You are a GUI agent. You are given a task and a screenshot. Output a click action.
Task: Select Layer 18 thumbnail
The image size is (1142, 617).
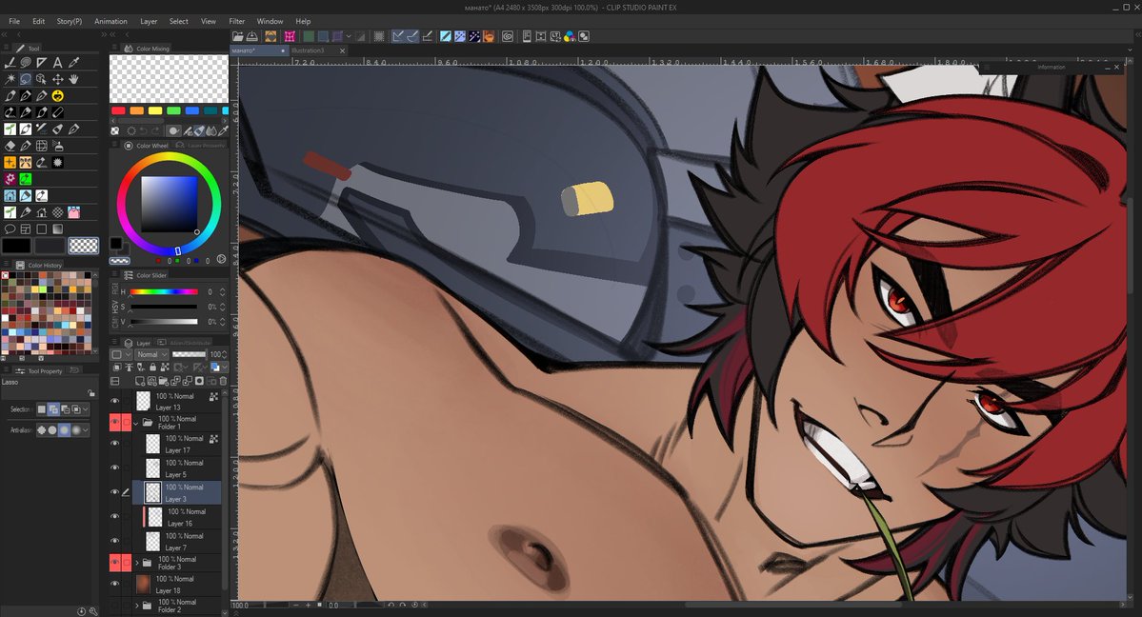(x=143, y=584)
